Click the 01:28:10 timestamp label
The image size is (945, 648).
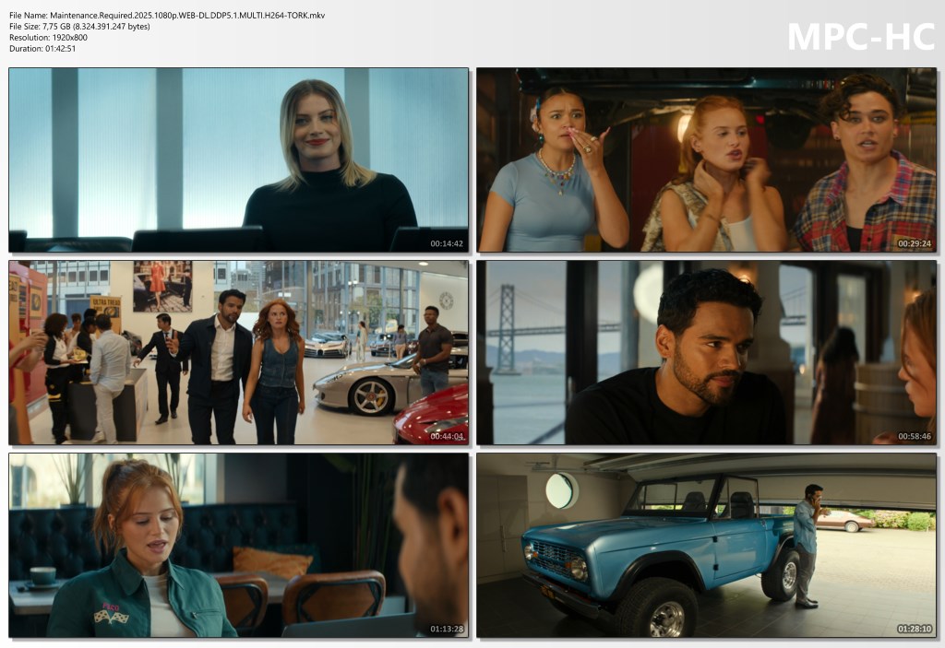[x=915, y=629]
